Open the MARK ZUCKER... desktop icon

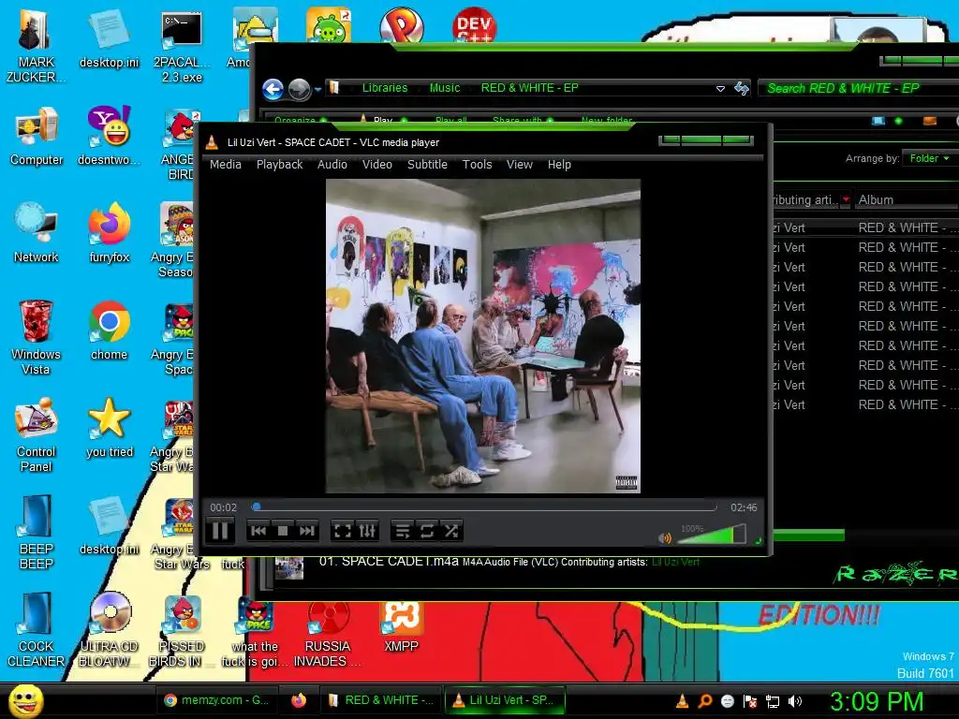coord(37,47)
